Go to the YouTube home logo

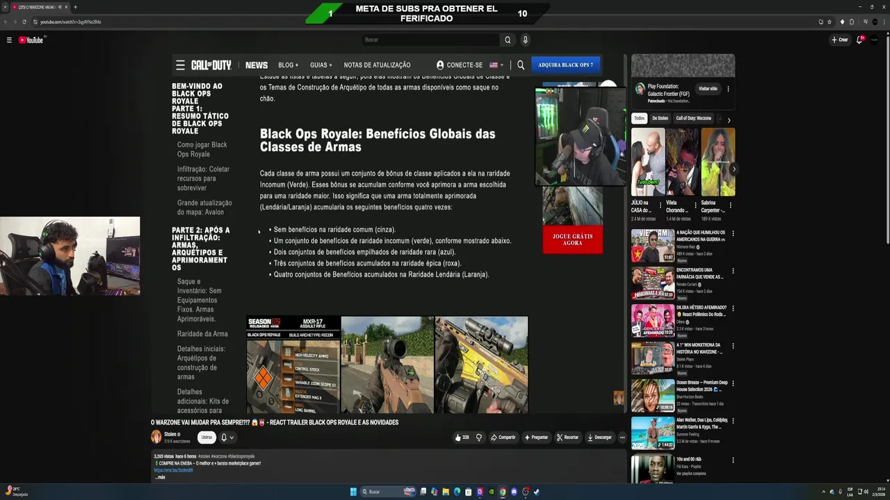(x=31, y=40)
